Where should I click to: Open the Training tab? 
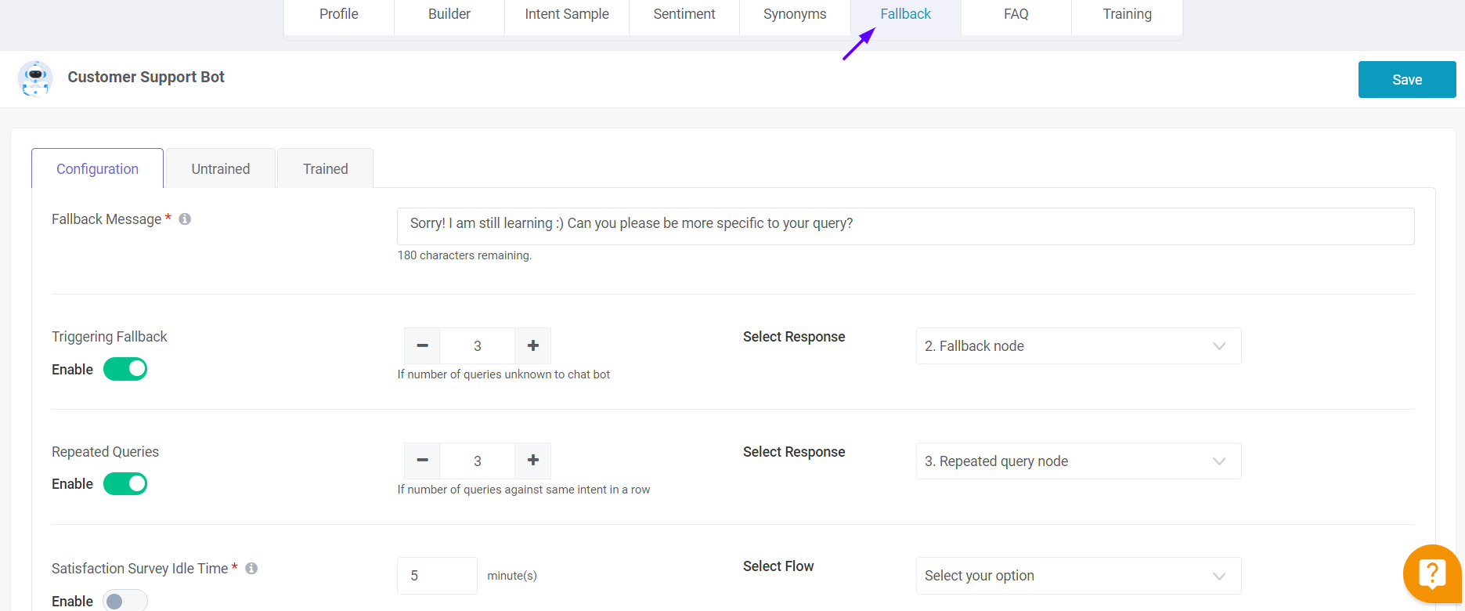coord(1127,14)
